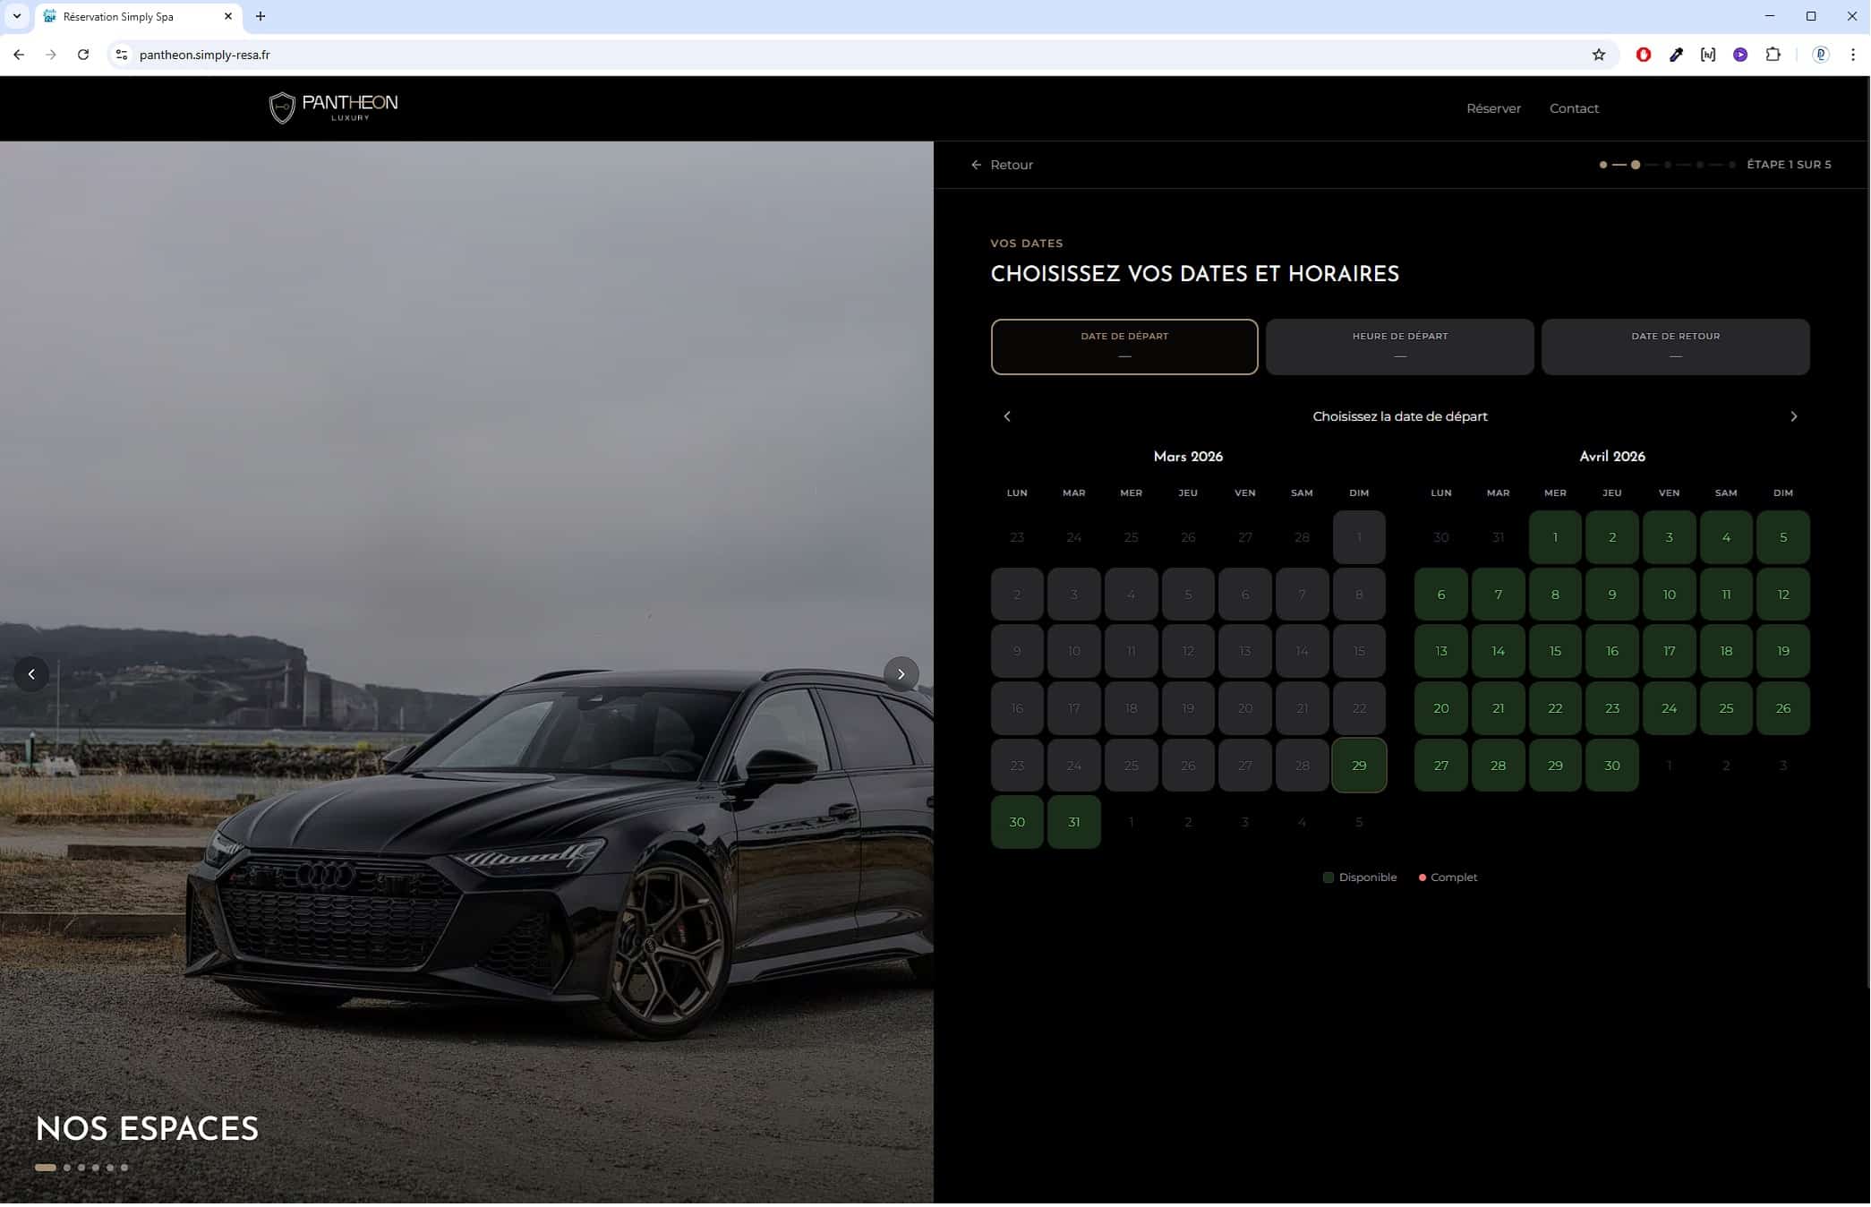The height and width of the screenshot is (1207, 1871).
Task: Go to next car slideshow image
Action: coord(901,674)
